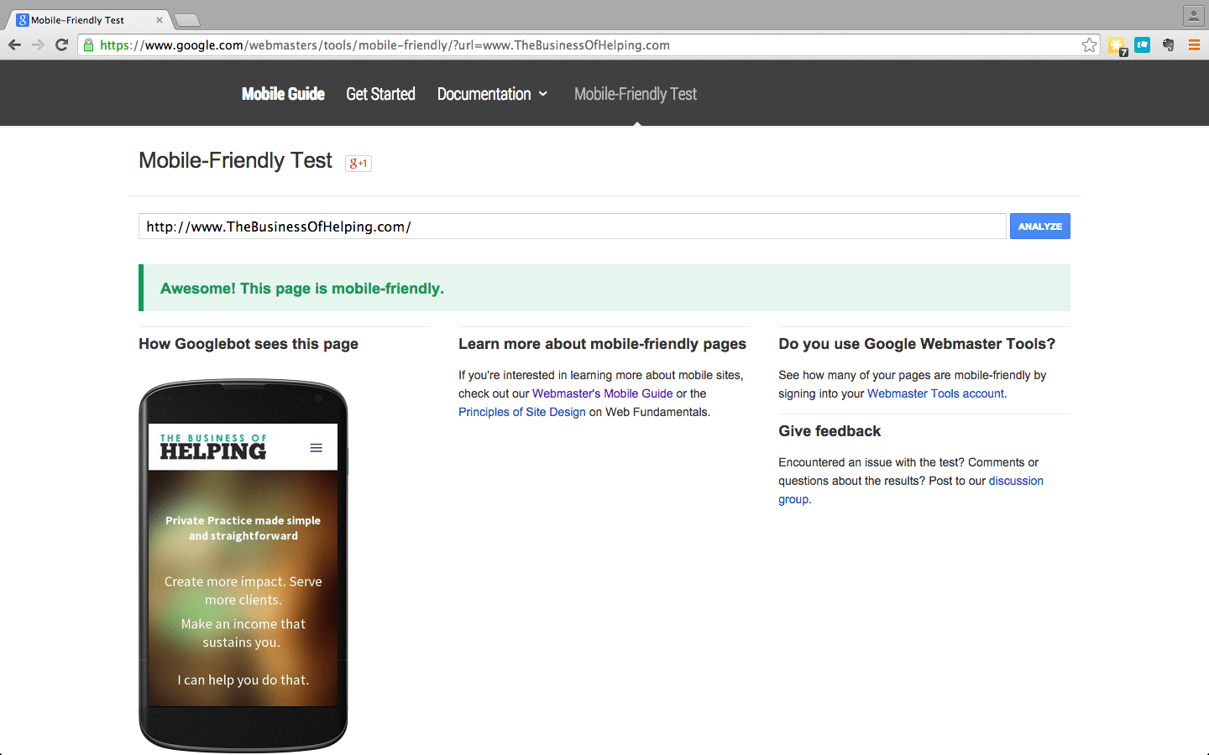Click 'Awesome! This page is mobile-friendly.' message
This screenshot has width=1209, height=755.
point(302,289)
